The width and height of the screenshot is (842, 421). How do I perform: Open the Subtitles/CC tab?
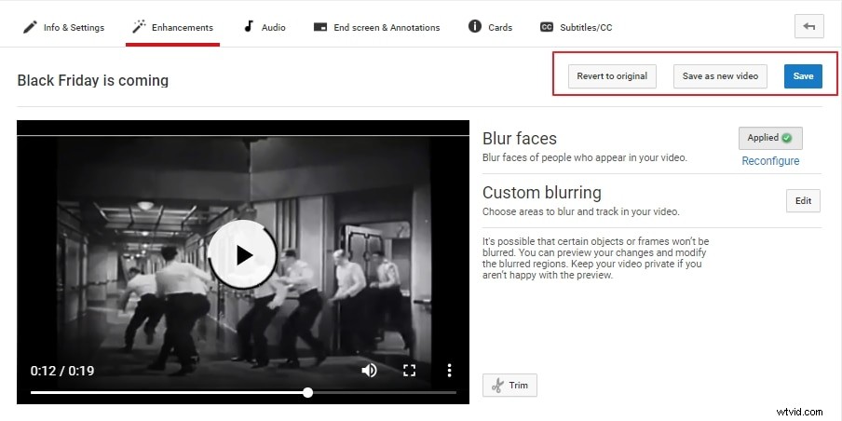coord(576,27)
